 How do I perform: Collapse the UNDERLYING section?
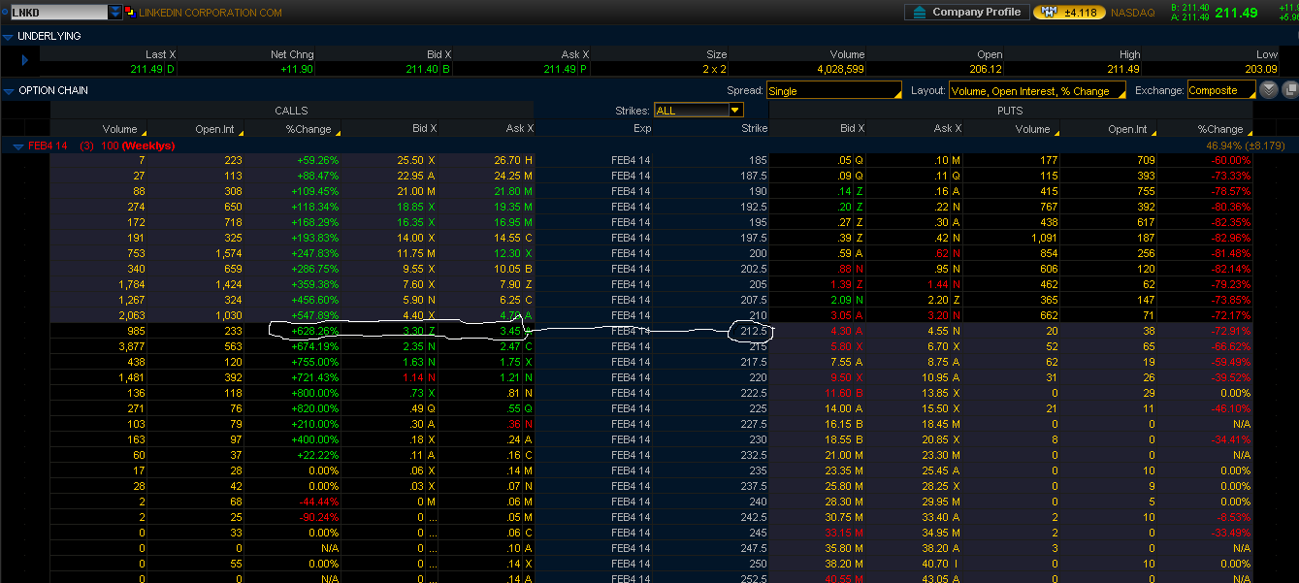tap(9, 36)
